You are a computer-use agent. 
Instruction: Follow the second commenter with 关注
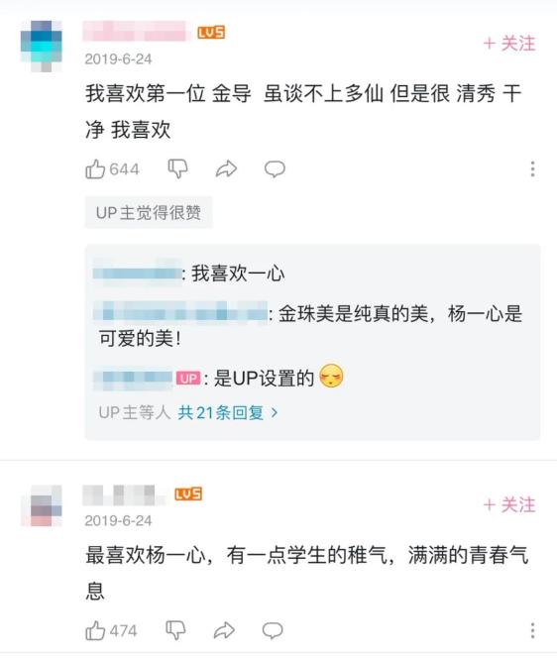point(509,504)
